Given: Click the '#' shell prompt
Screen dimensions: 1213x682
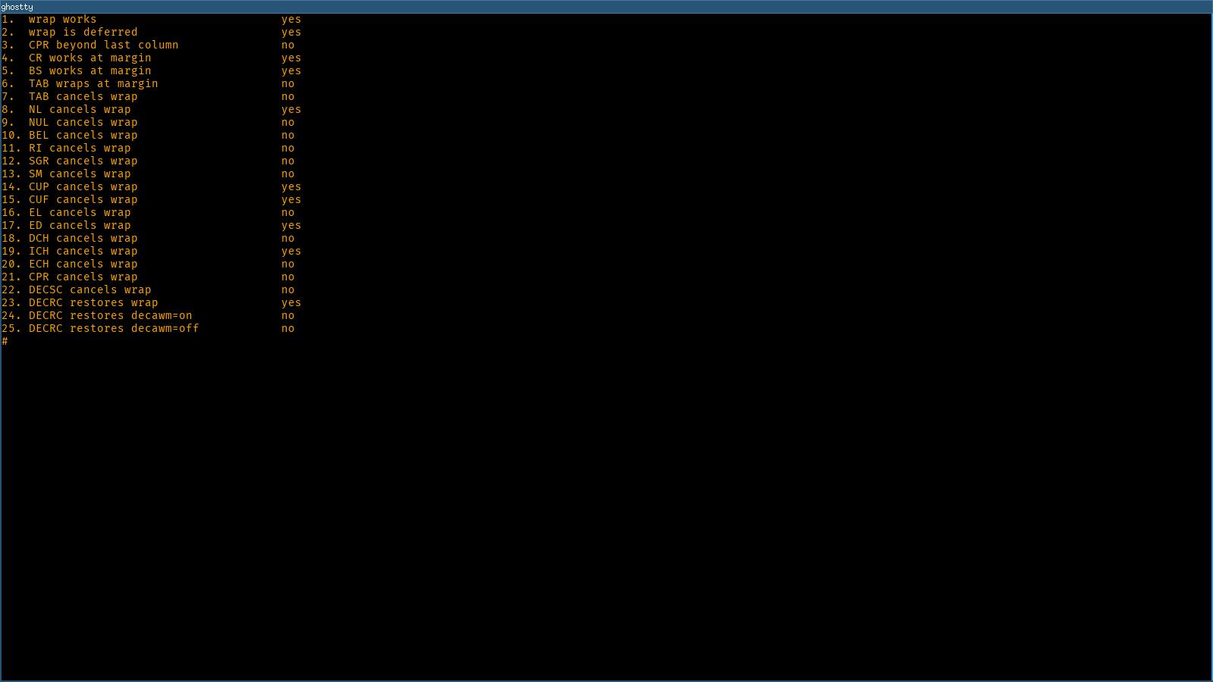Looking at the screenshot, I should [x=5, y=342].
